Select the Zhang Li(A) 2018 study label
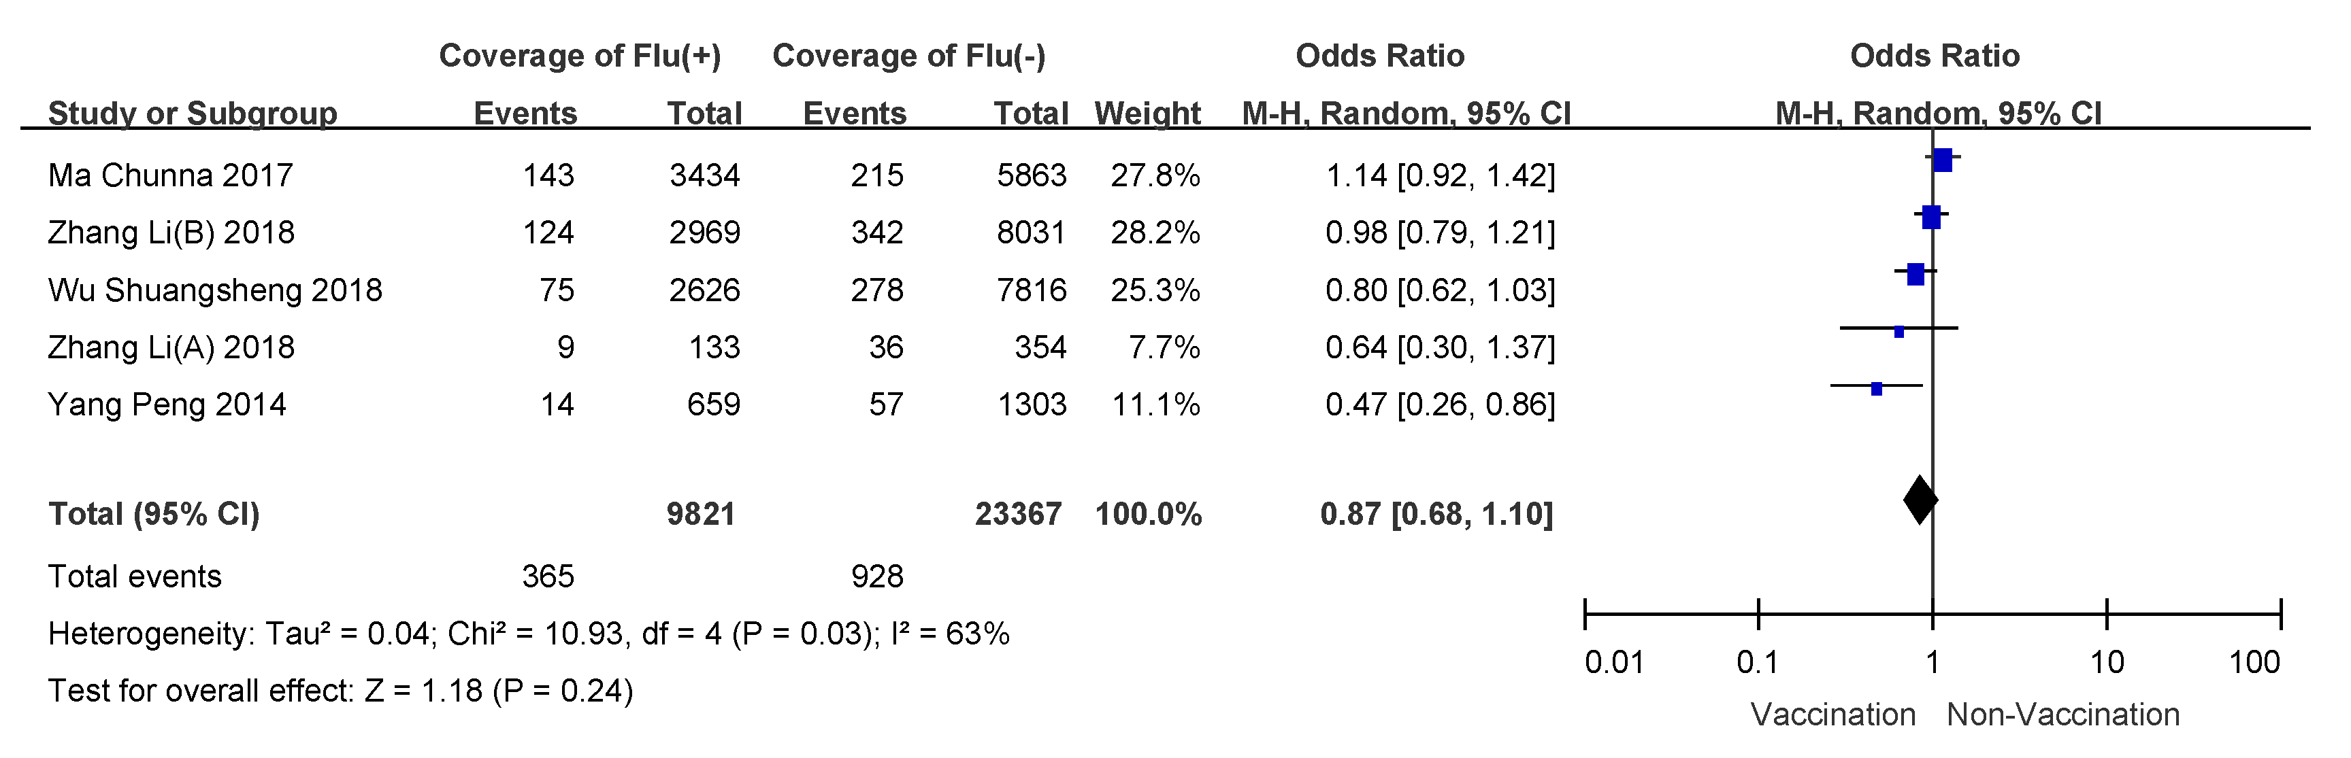Viewport: 2351px width, 758px height. 171,347
